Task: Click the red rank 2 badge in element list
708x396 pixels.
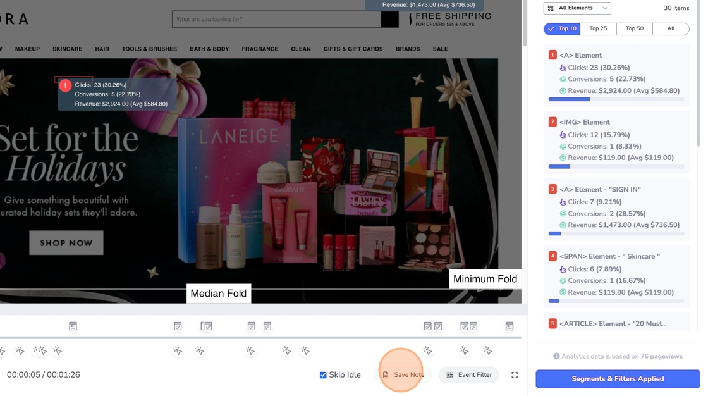Action: click(x=552, y=121)
